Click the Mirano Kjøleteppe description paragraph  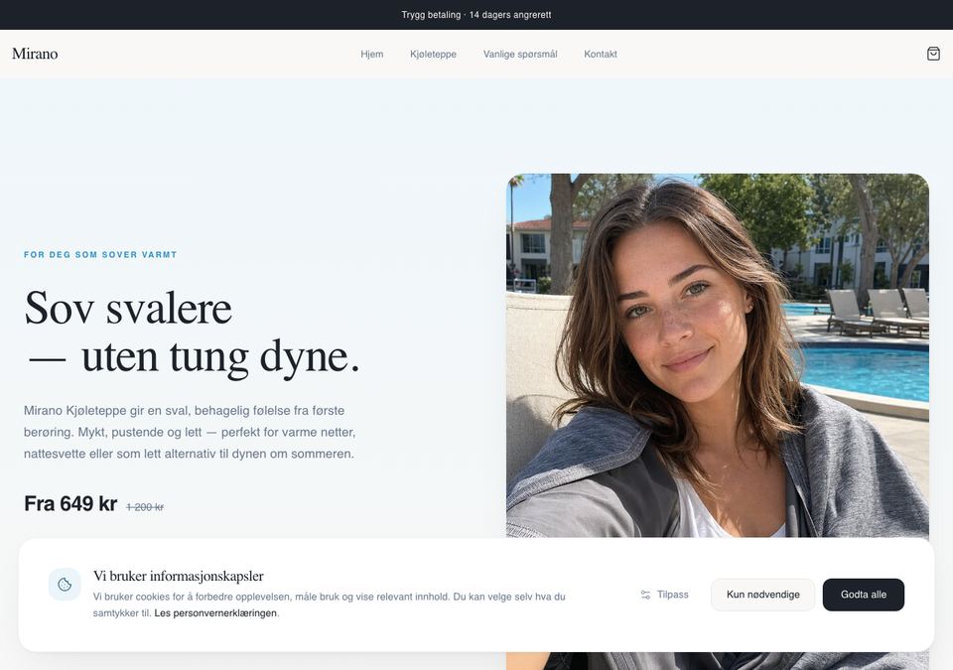pyautogui.click(x=190, y=433)
